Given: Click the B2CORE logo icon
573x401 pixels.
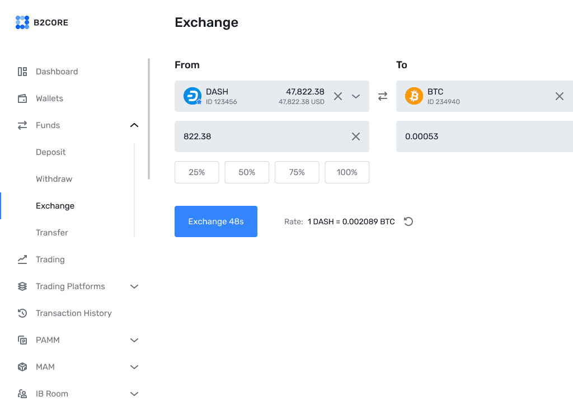Looking at the screenshot, I should point(22,22).
